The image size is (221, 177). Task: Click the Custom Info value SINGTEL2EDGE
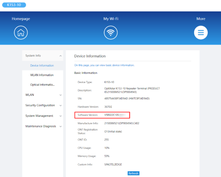(113, 165)
